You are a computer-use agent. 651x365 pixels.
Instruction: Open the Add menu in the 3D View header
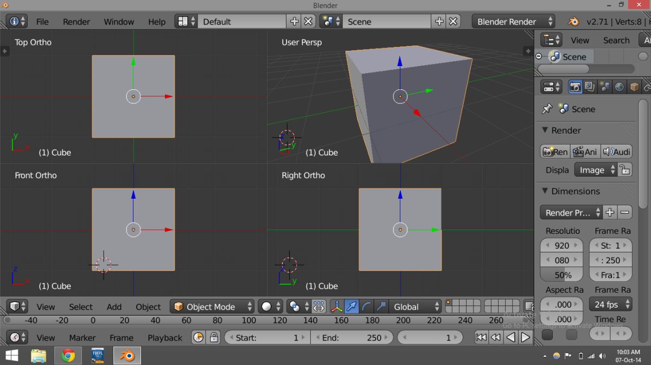click(x=114, y=307)
